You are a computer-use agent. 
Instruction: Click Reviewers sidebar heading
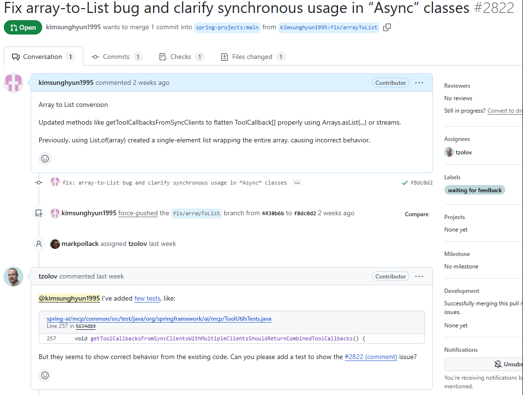[457, 86]
